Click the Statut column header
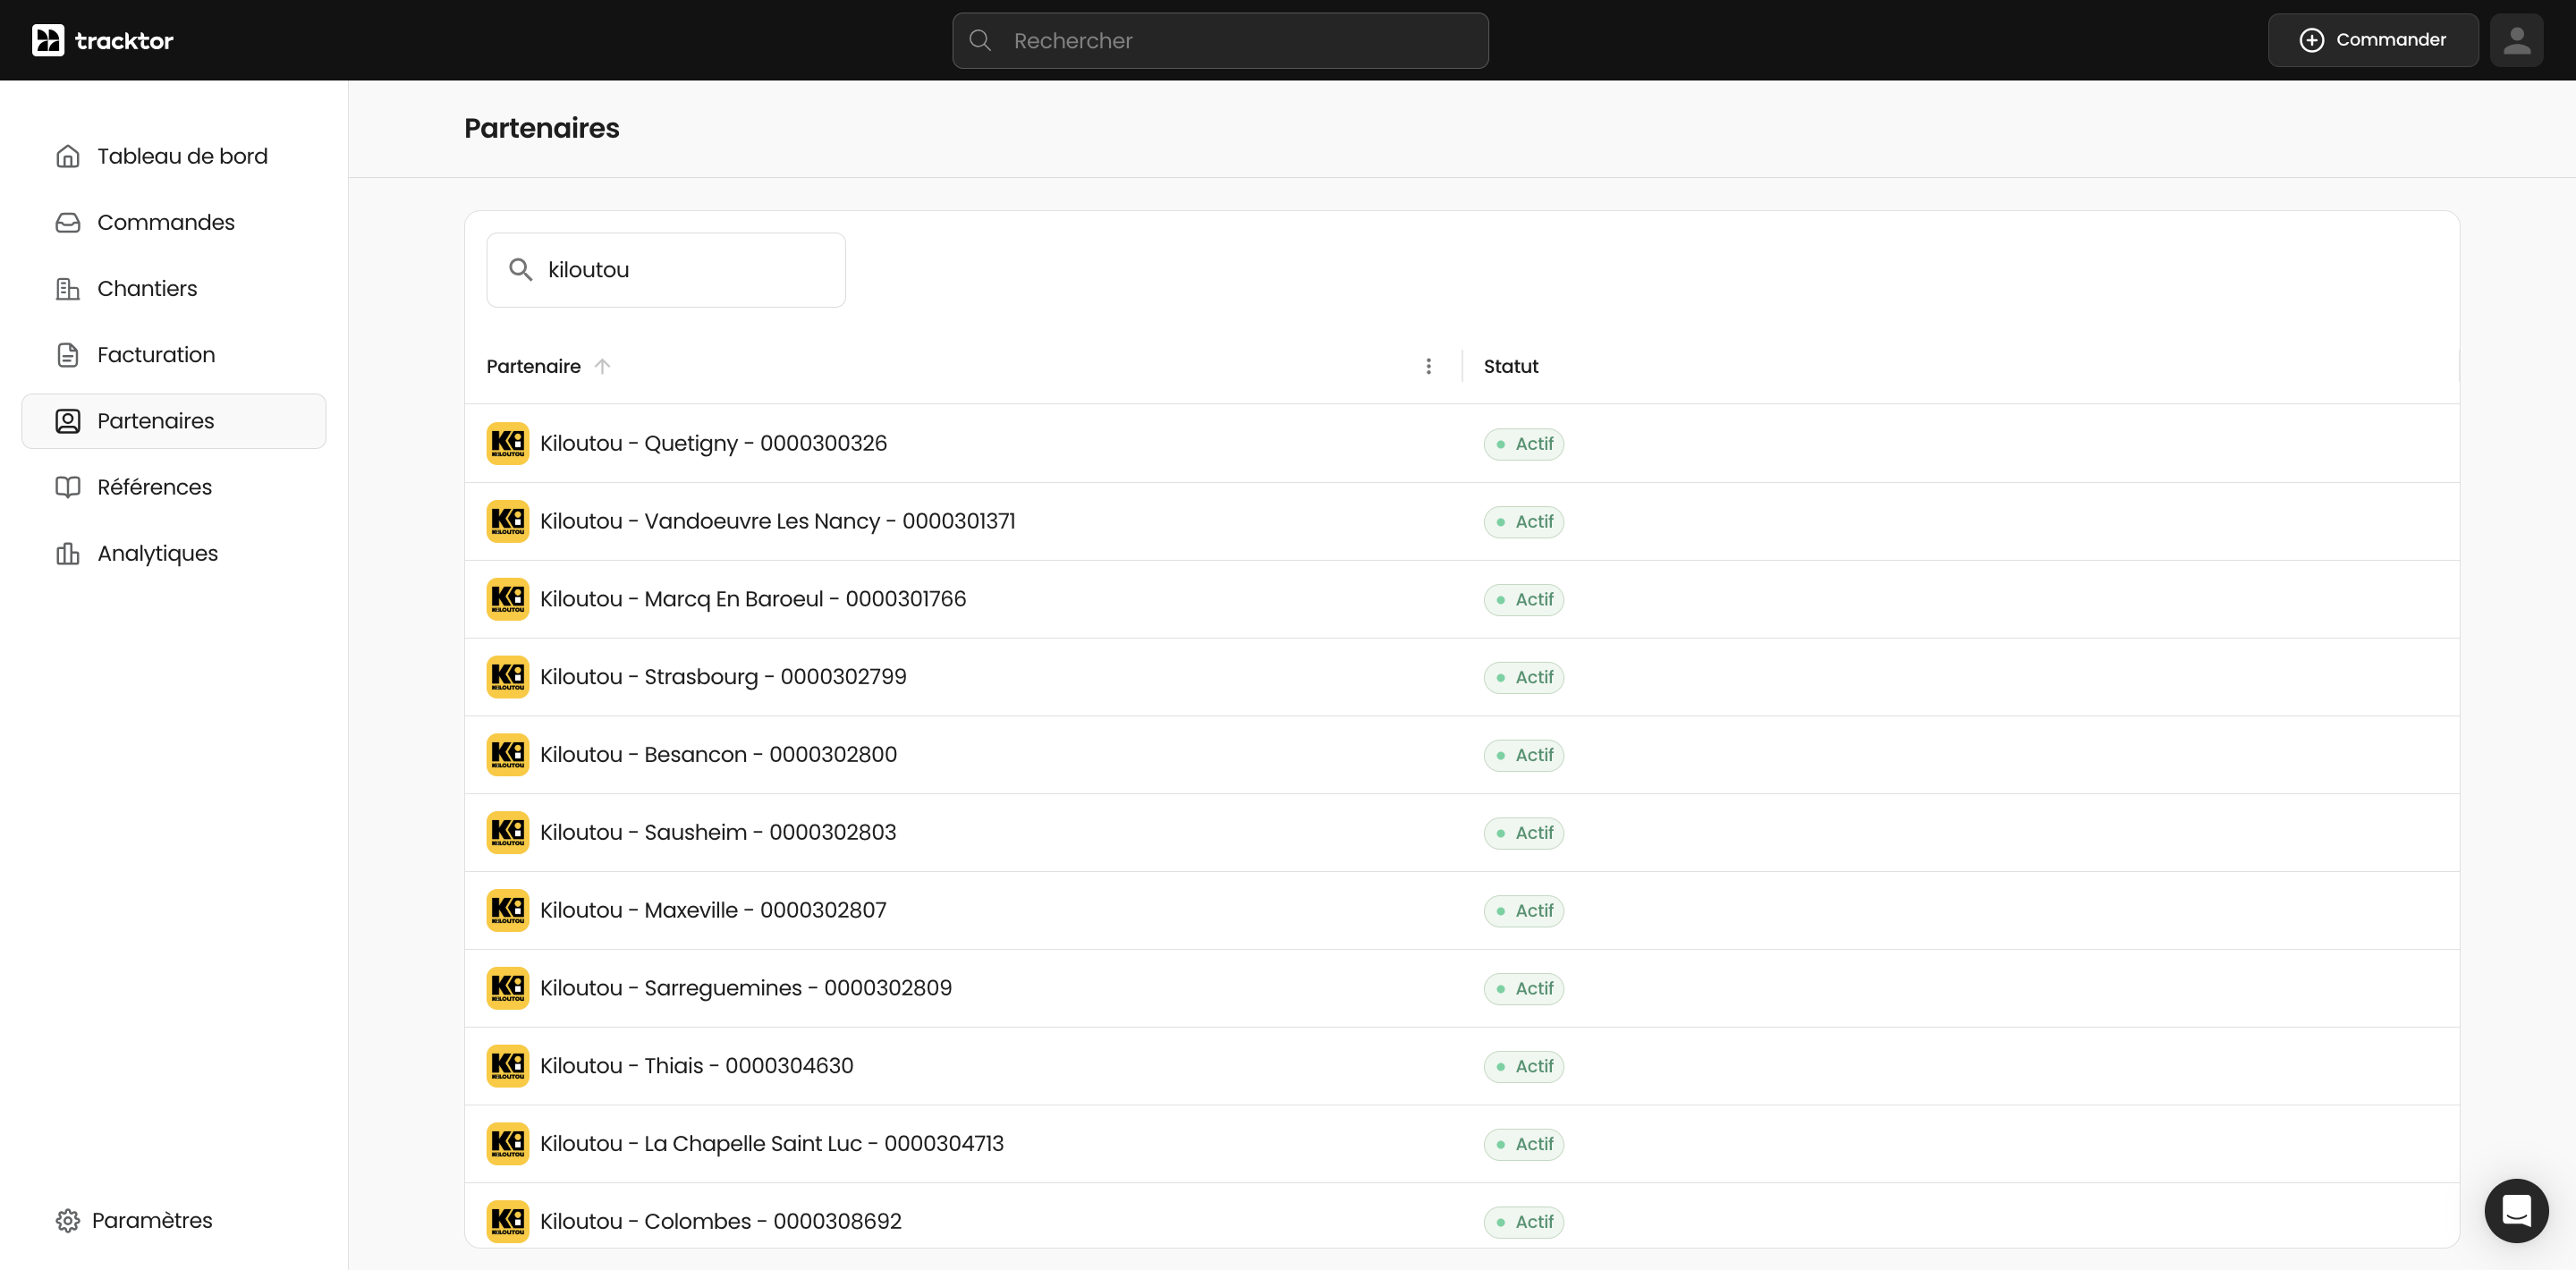 point(1511,366)
